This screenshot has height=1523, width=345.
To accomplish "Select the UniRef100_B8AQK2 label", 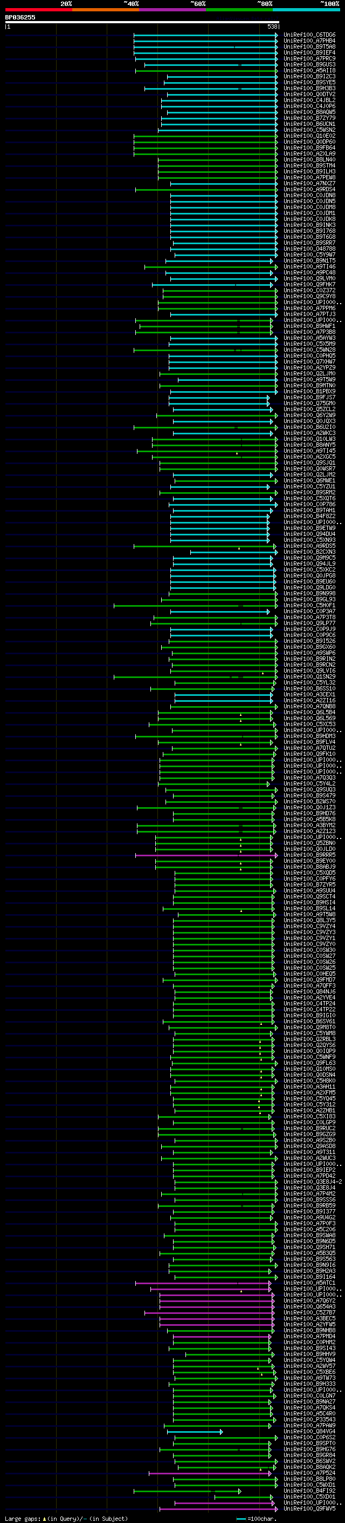I will pos(309,1467).
